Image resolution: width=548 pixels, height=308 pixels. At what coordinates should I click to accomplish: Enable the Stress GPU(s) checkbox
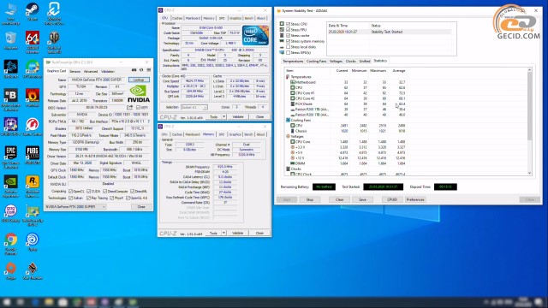[x=288, y=53]
